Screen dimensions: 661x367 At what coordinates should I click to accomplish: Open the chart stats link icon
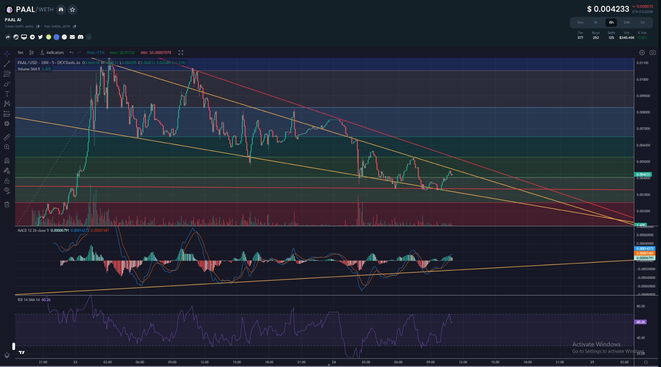pyautogui.click(x=16, y=37)
